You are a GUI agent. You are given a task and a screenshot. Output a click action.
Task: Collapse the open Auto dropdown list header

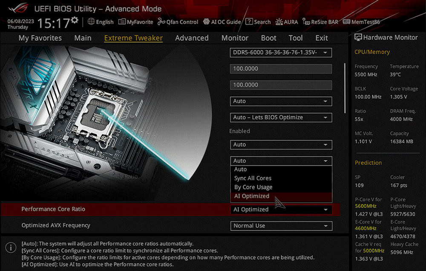(x=281, y=161)
